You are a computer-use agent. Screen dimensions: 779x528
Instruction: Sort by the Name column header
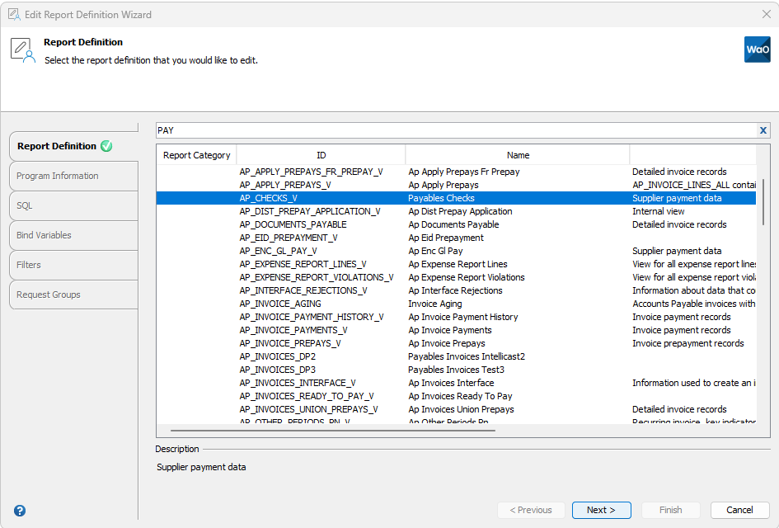coord(518,155)
